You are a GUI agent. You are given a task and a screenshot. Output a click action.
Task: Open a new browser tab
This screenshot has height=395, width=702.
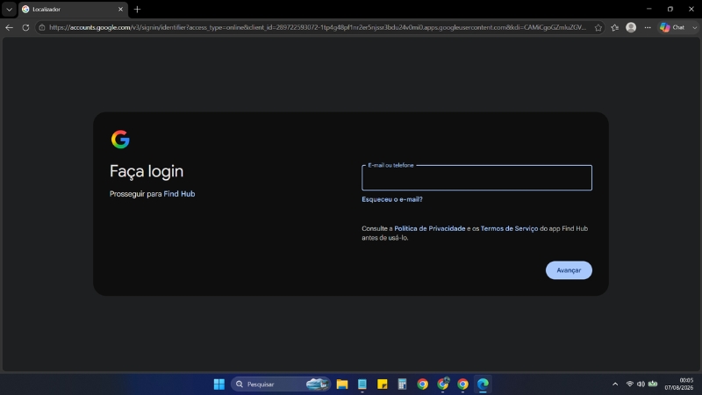click(x=138, y=9)
